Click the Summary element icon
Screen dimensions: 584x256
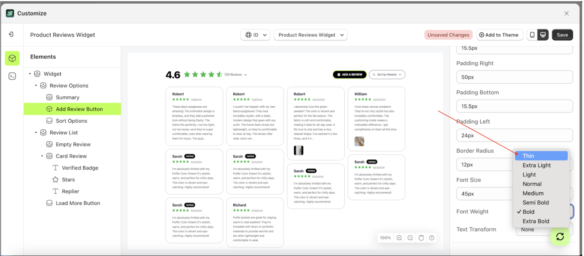49,97
